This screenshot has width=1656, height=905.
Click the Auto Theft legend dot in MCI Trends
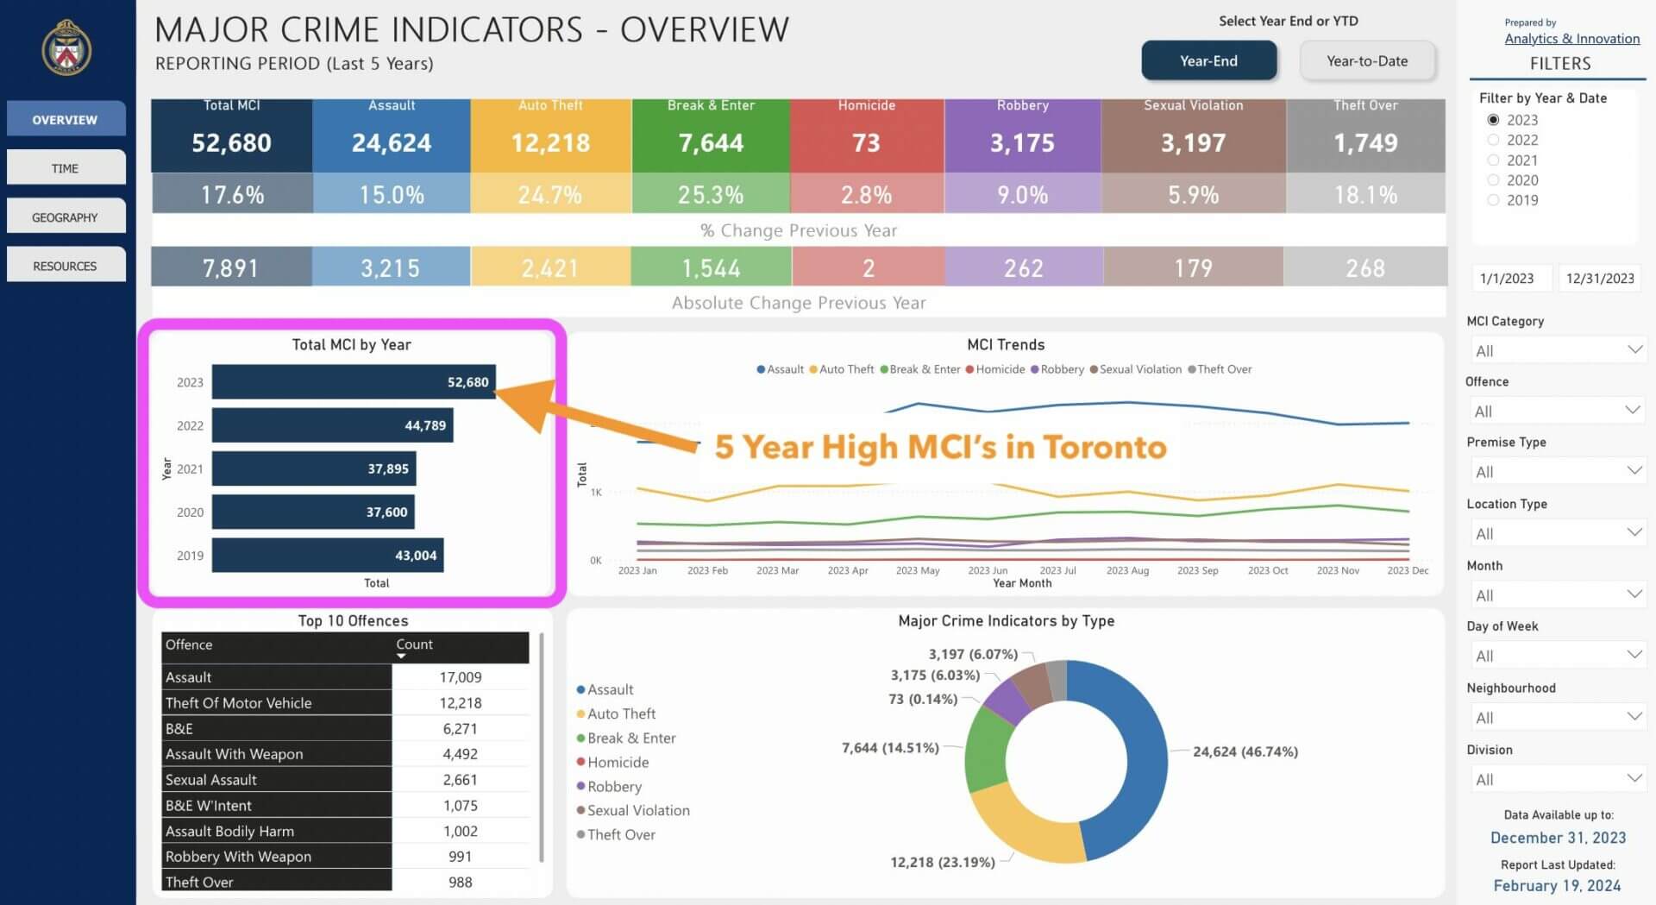(x=813, y=369)
